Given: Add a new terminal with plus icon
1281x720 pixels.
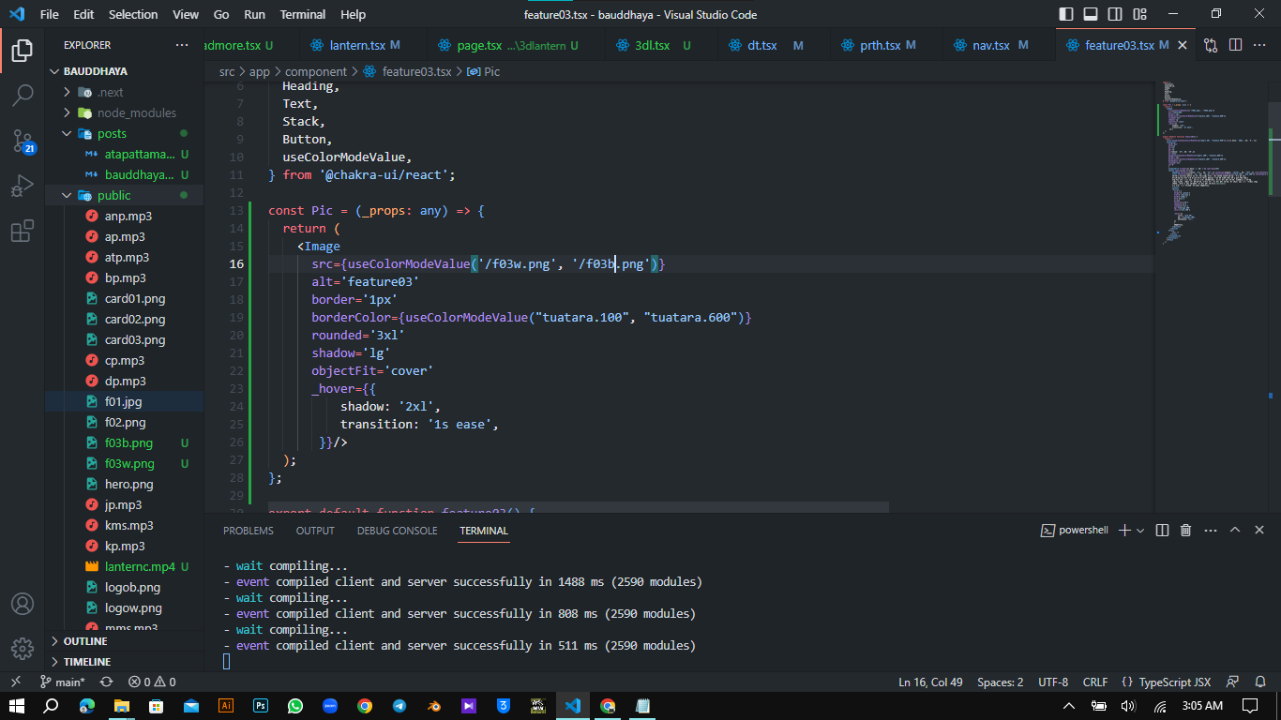Looking at the screenshot, I should pyautogui.click(x=1125, y=531).
